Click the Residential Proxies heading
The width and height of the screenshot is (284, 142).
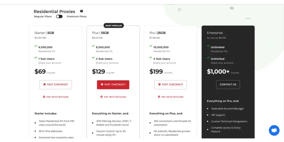(x=54, y=11)
